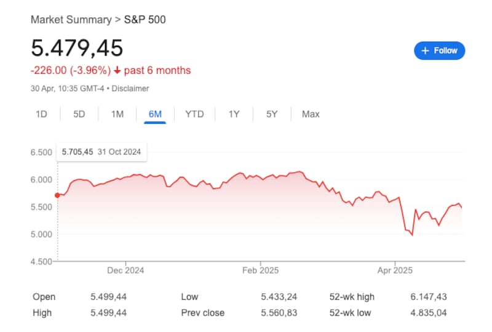This screenshot has height=332, width=492.
Task: Click the Apr 2025 axis label
Action: tap(395, 270)
